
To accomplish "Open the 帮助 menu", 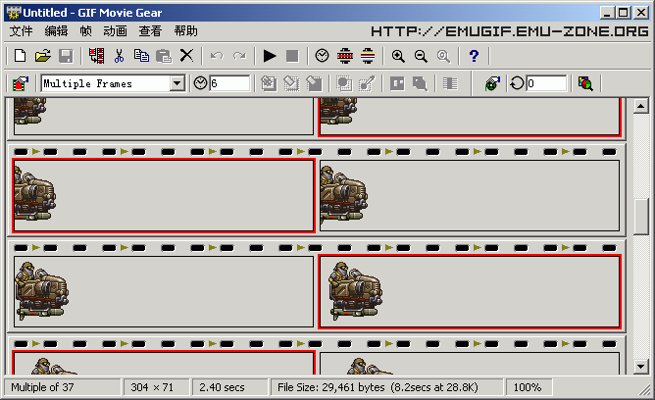I will click(186, 31).
